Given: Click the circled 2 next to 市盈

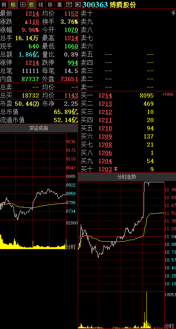Looking at the screenshot, I should coord(37,104).
